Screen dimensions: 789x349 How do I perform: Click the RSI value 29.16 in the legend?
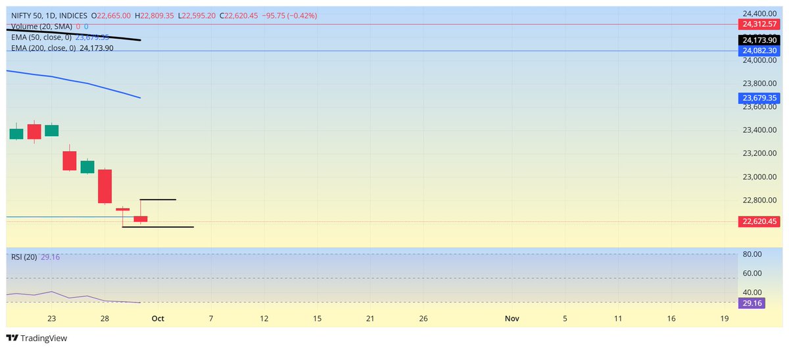pos(50,257)
